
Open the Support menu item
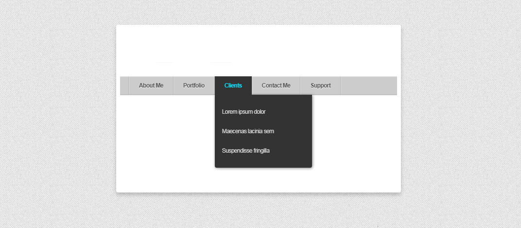click(x=321, y=86)
